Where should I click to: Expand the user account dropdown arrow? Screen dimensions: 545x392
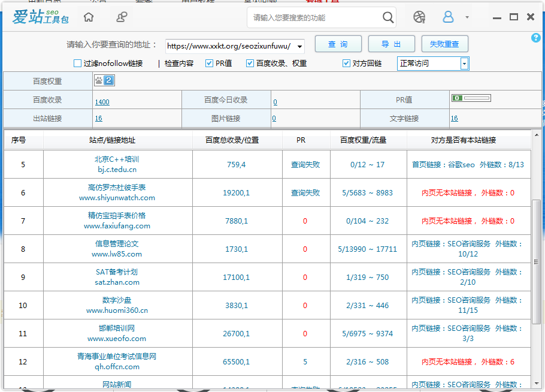(467, 17)
